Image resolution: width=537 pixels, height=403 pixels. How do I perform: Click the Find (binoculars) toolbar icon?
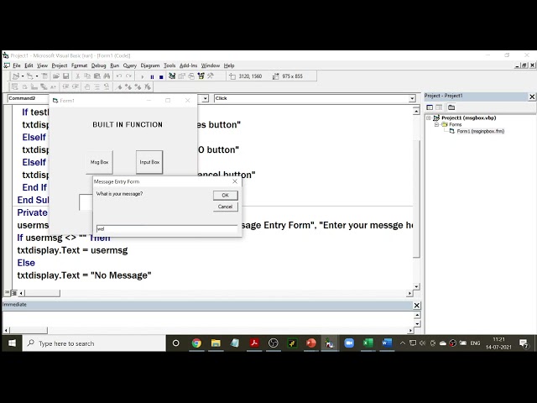(107, 76)
